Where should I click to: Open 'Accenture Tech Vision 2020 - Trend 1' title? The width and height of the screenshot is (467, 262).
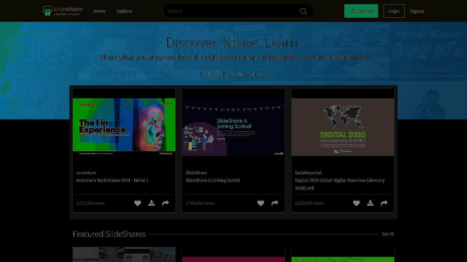pos(112,180)
